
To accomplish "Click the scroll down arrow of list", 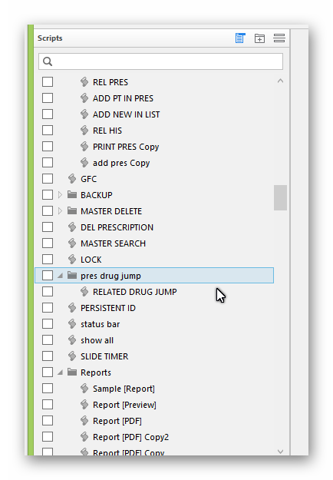I will pos(280,452).
